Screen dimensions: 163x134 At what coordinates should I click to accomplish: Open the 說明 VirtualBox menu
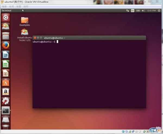point(26,7)
